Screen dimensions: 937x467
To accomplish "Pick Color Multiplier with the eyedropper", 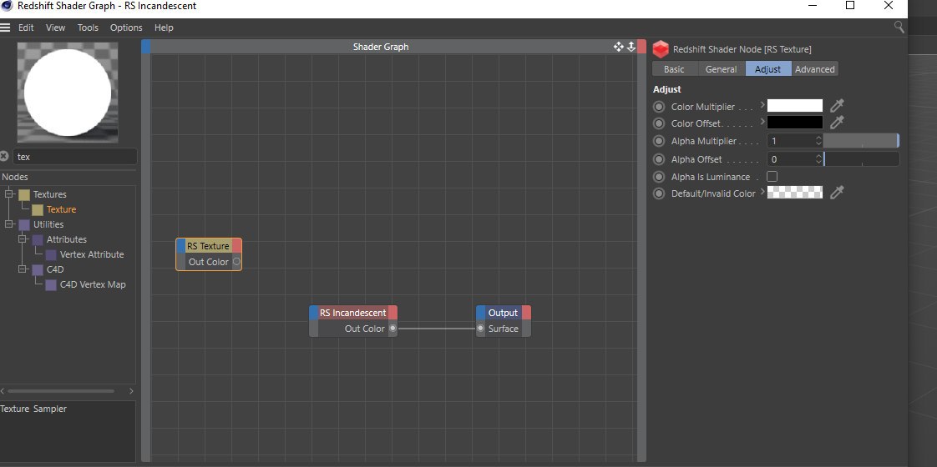I will (x=838, y=106).
